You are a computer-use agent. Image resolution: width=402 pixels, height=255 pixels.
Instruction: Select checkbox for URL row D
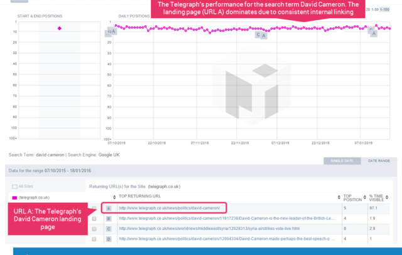click(x=94, y=239)
